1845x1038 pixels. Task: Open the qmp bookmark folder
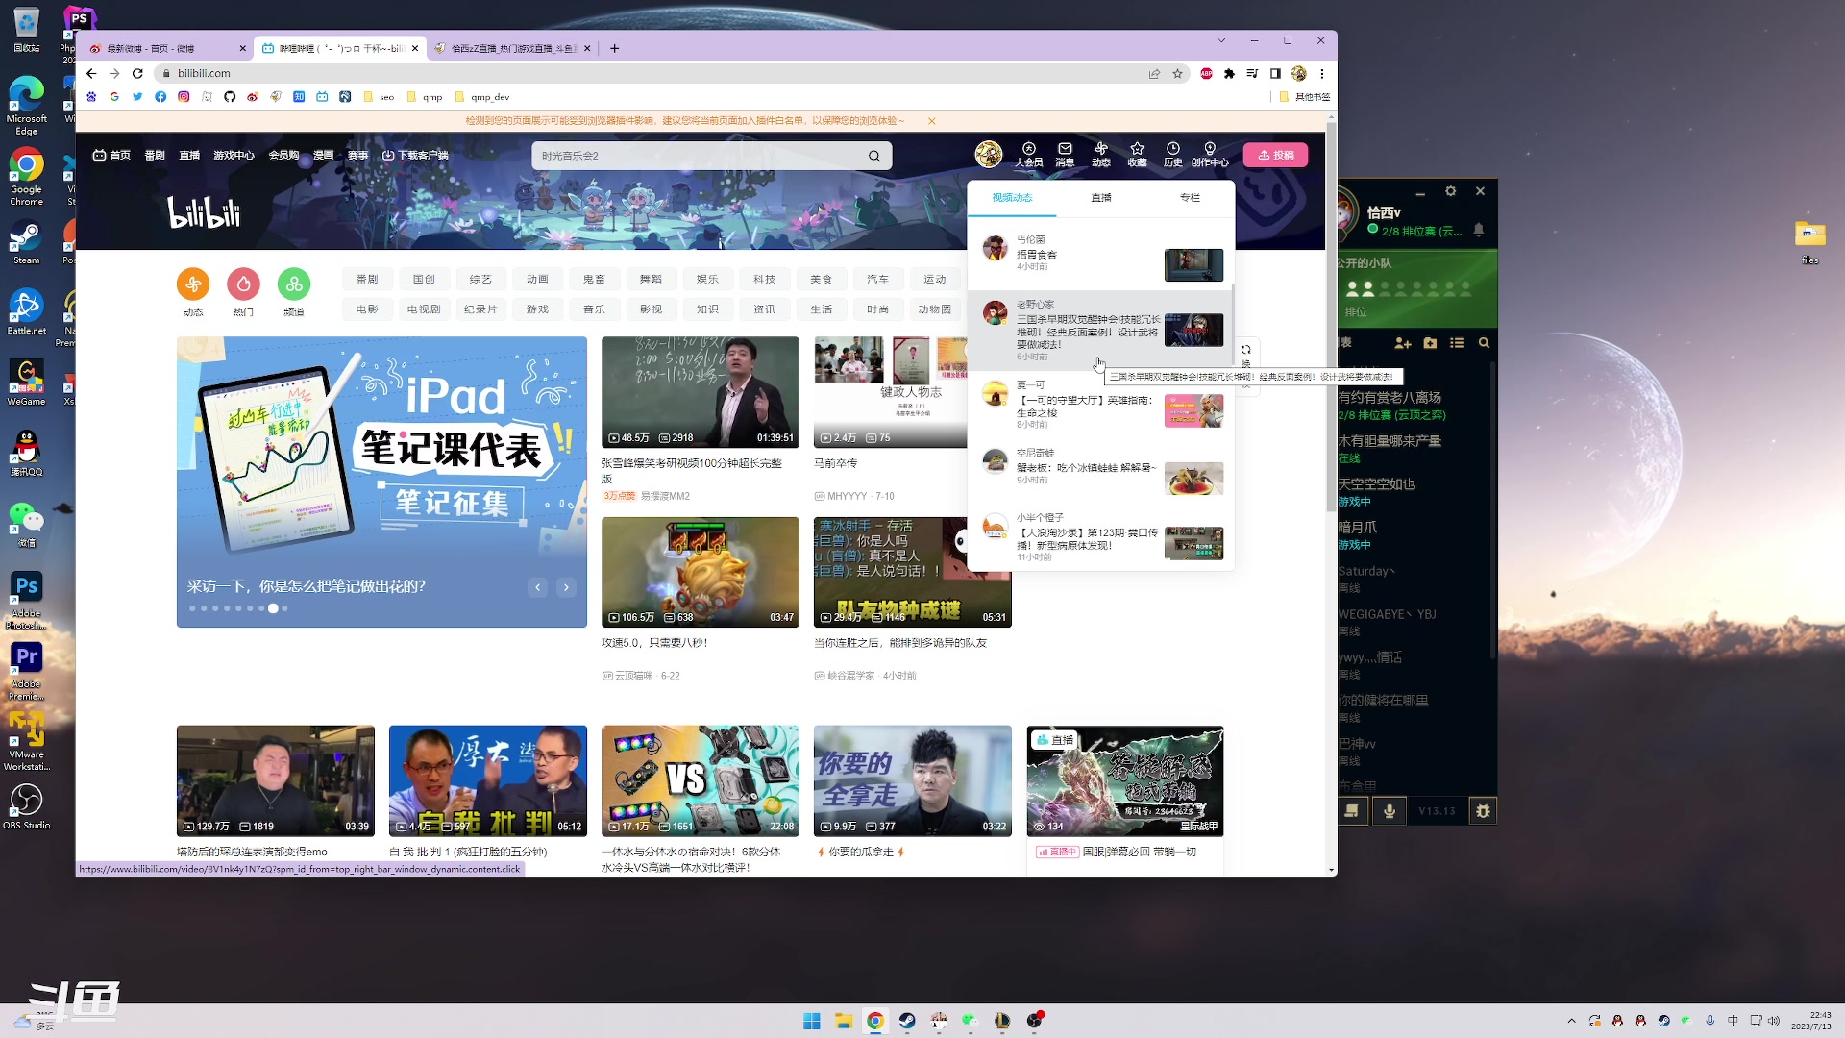(425, 97)
